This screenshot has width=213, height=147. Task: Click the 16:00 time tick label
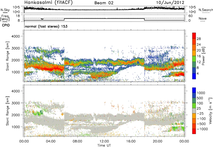(131, 141)
